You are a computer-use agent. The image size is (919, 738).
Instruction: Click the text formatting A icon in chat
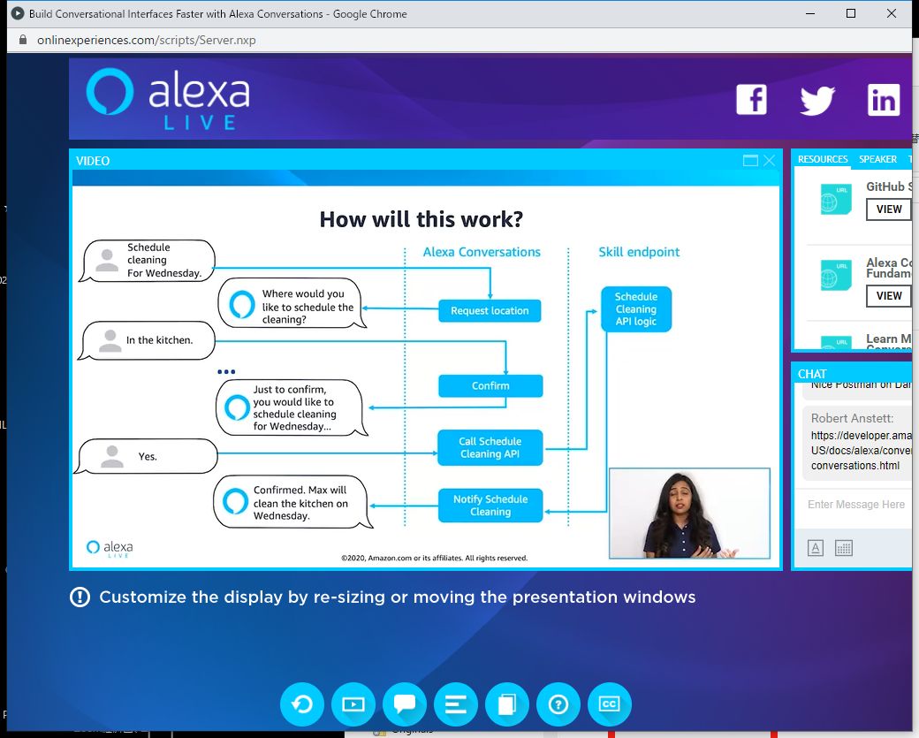[x=816, y=548]
